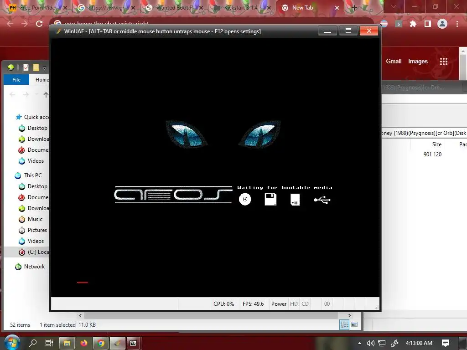Click Explorer New Folder quick access icon
The image size is (467, 350).
click(x=36, y=67)
